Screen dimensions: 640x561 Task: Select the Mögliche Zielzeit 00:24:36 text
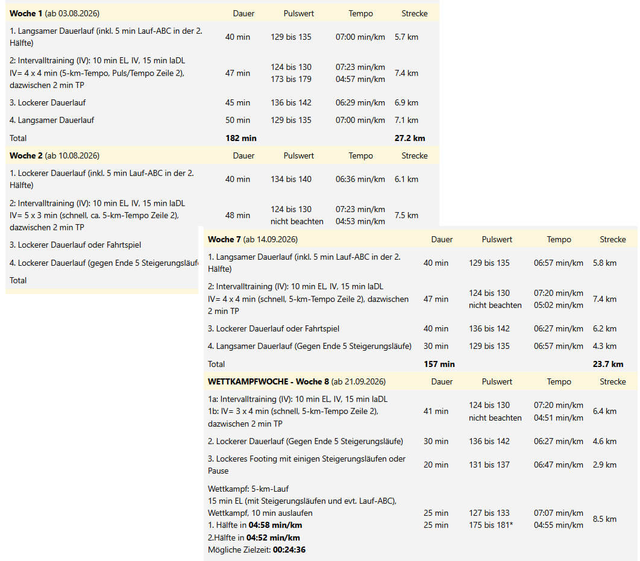click(x=256, y=550)
